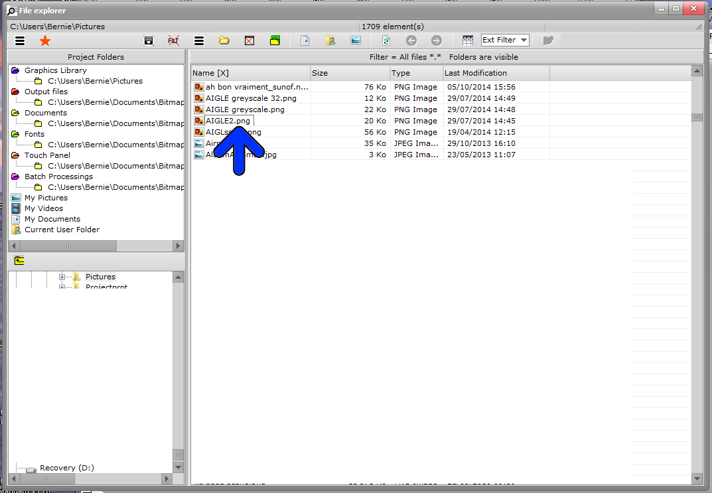
Task: Click the archive box toolbar icon
Action: (149, 41)
